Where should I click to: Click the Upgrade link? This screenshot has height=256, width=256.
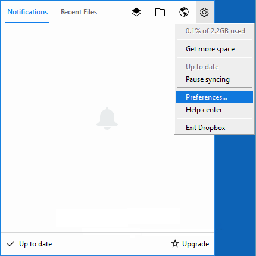pos(195,244)
